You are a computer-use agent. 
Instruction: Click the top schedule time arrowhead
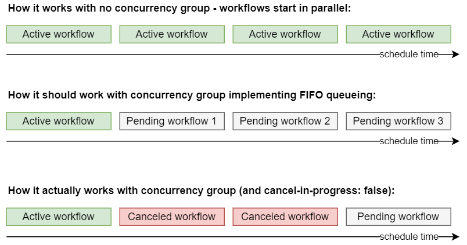(x=456, y=54)
